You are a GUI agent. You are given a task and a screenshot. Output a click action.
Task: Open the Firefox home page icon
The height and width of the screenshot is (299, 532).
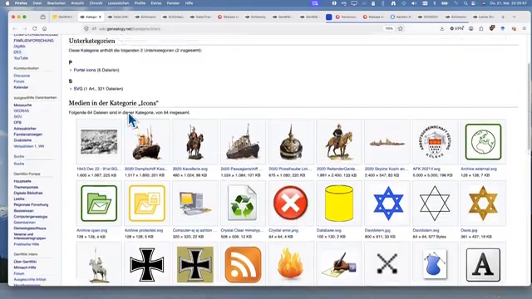44,29
